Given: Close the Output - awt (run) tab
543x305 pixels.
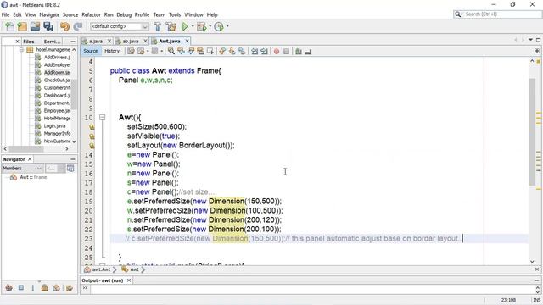Looking at the screenshot, I should tap(129, 280).
